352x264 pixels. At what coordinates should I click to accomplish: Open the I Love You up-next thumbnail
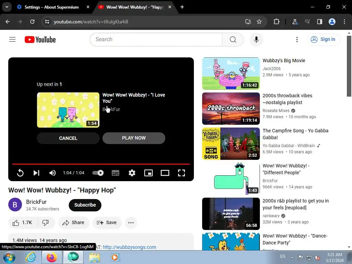(x=68, y=110)
